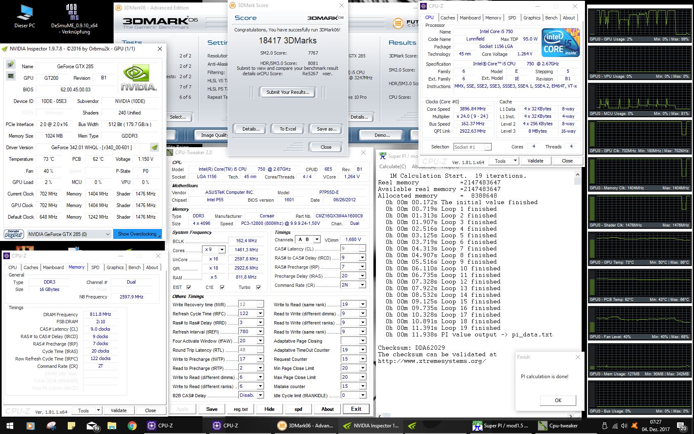Switch to 3DMark06 taskbar item
The width and height of the screenshot is (694, 434).
pos(306,425)
